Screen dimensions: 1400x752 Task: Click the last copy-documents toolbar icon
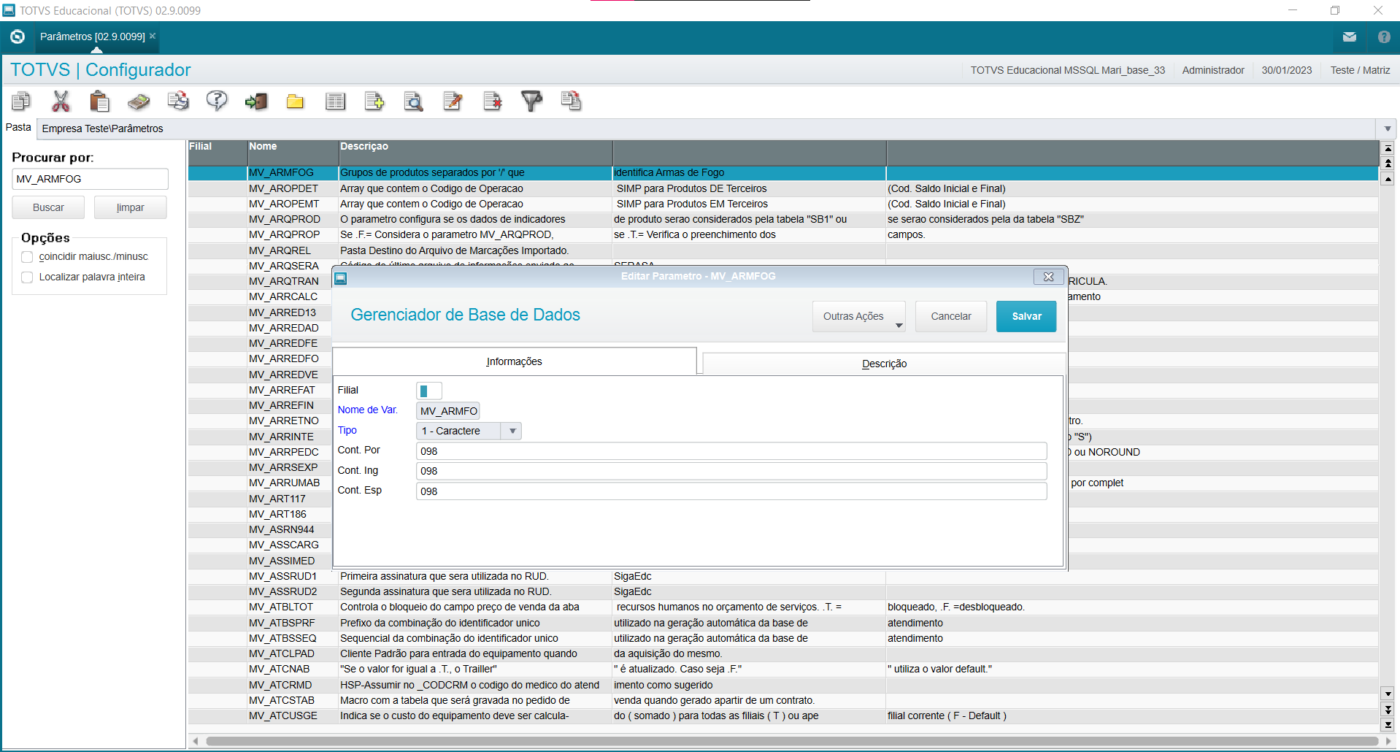click(x=572, y=101)
